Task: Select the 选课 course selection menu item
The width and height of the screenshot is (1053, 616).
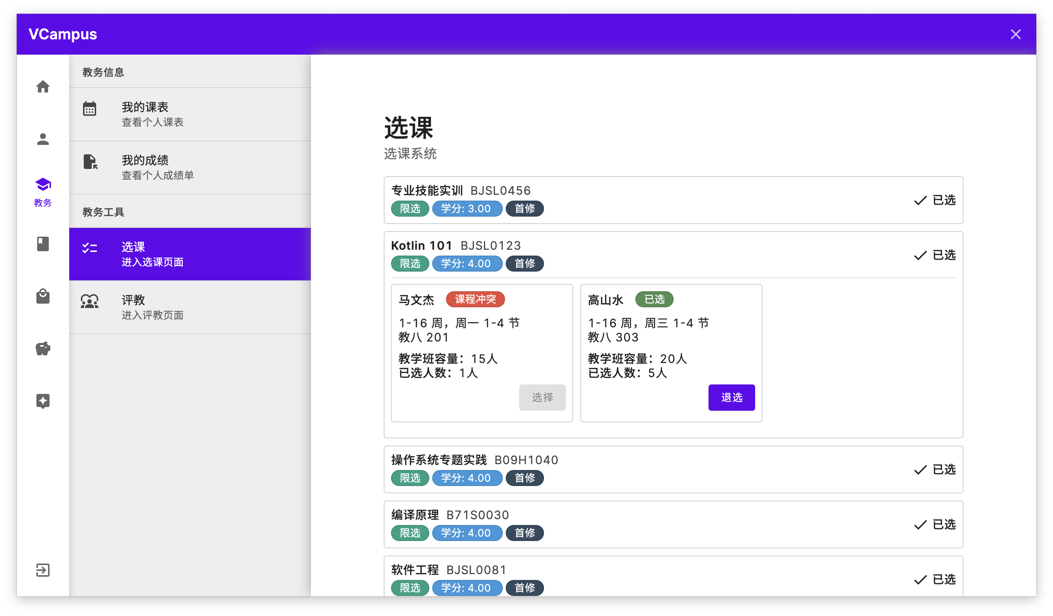Action: 190,254
